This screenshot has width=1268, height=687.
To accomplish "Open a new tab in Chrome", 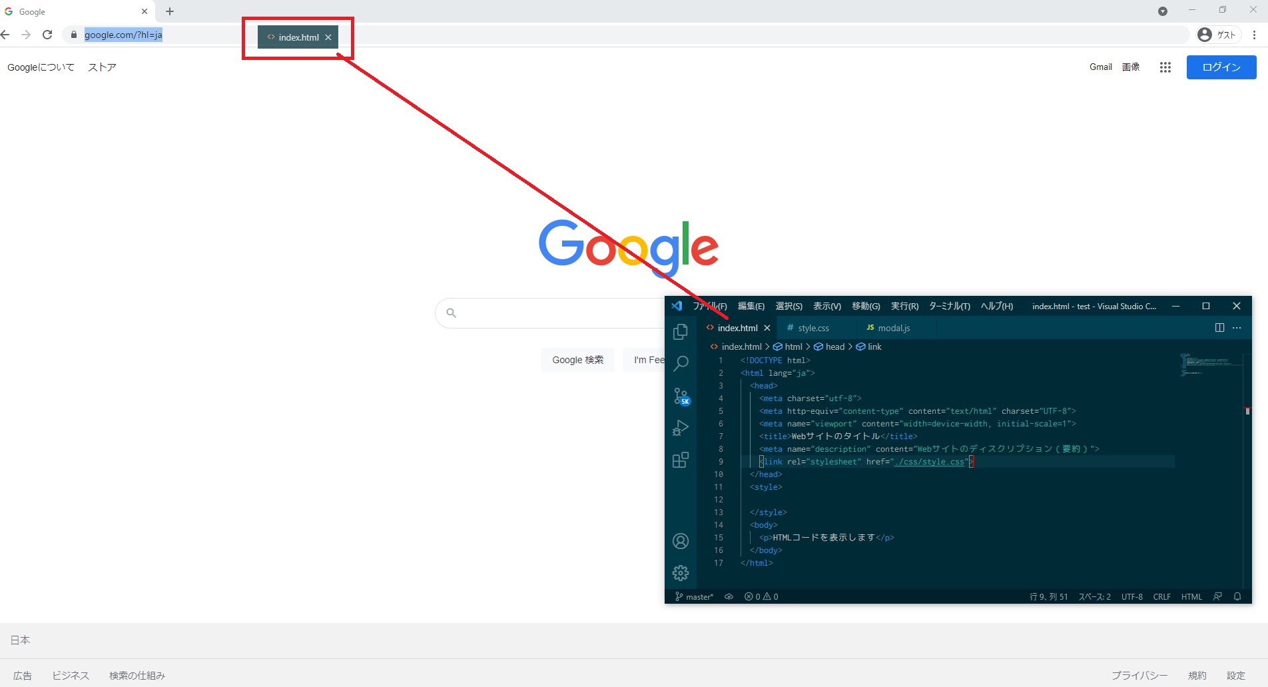I will pyautogui.click(x=170, y=11).
